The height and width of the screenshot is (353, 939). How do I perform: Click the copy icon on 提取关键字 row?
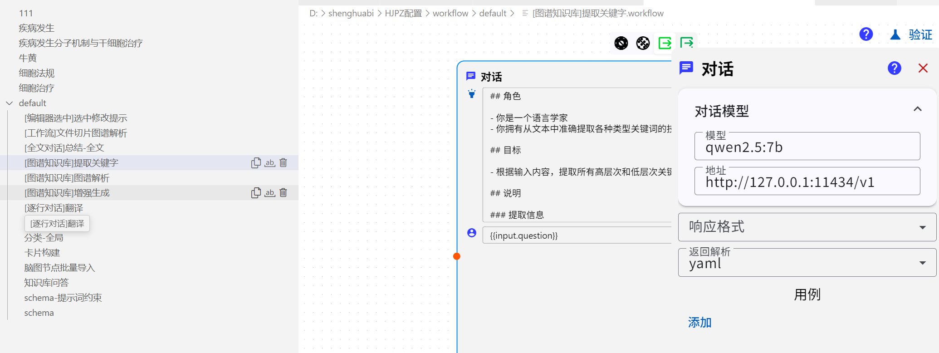click(x=256, y=163)
